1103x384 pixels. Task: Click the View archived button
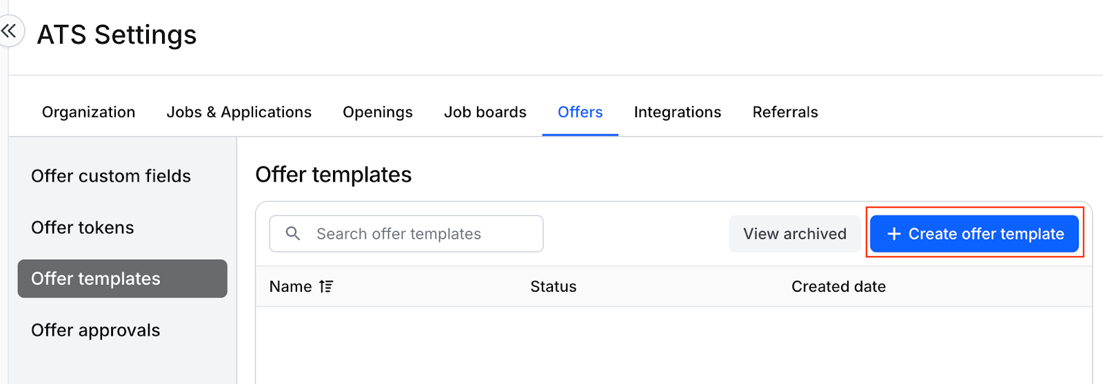point(795,234)
